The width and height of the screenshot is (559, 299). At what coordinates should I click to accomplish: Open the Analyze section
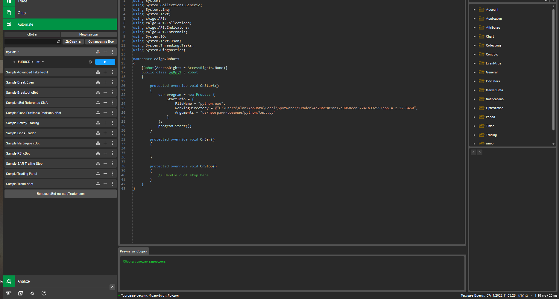tap(60, 281)
